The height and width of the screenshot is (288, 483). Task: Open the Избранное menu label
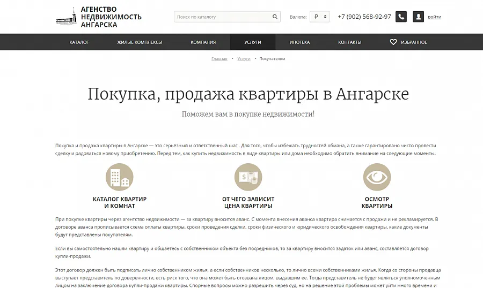point(414,42)
